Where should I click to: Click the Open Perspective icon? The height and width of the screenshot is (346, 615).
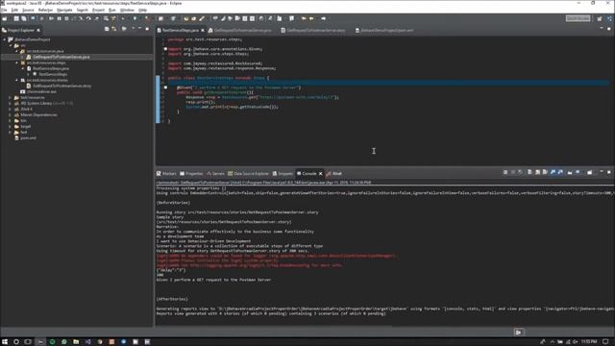[600, 18]
